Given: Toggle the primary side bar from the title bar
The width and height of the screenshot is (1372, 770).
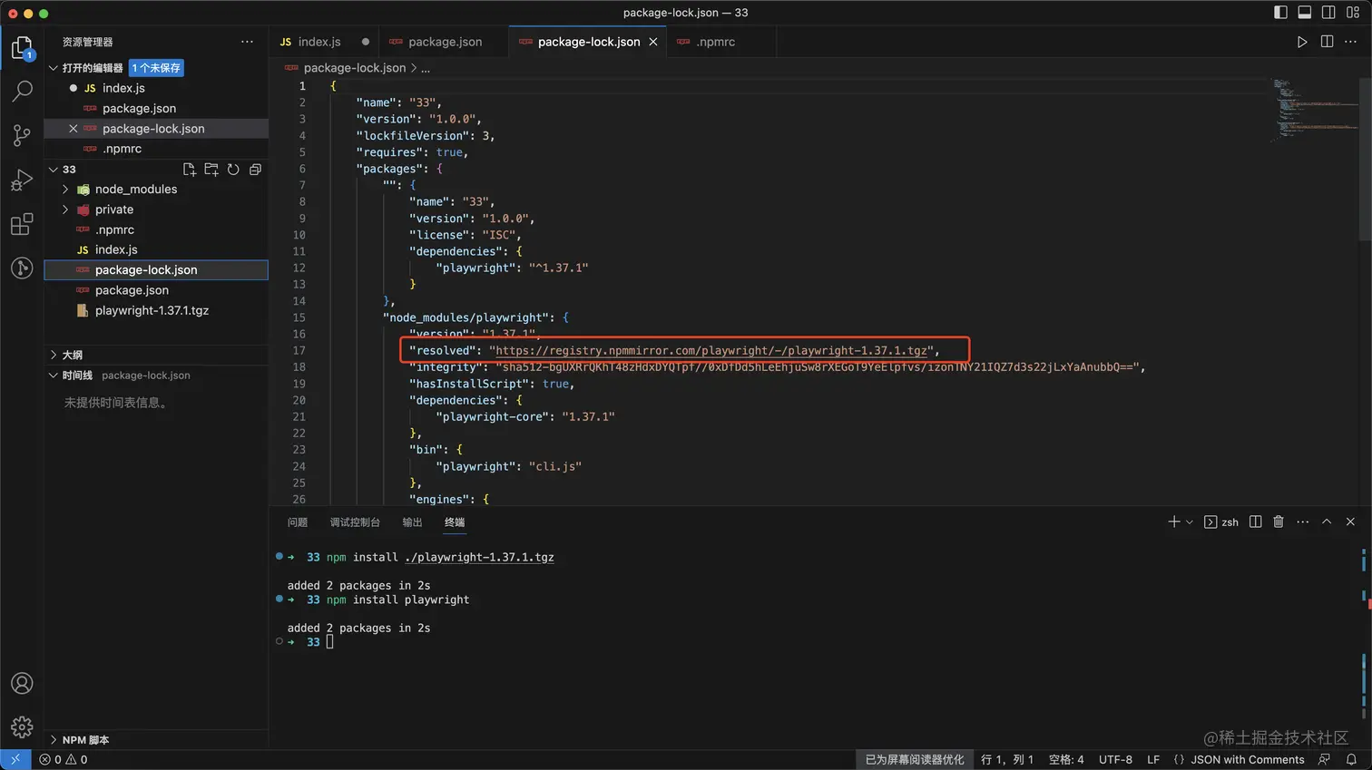Looking at the screenshot, I should coord(1280,13).
